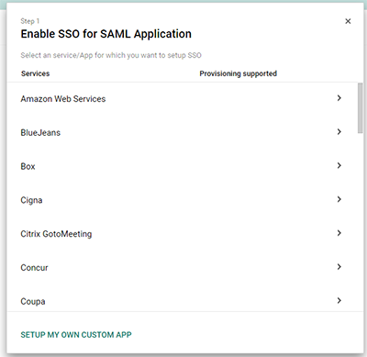367x357 pixels.
Task: Choose Citrix GotoMeeting service
Action: pos(56,234)
